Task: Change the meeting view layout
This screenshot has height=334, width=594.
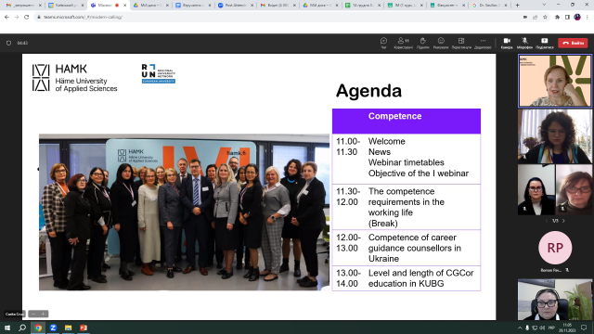Action: tap(461, 43)
